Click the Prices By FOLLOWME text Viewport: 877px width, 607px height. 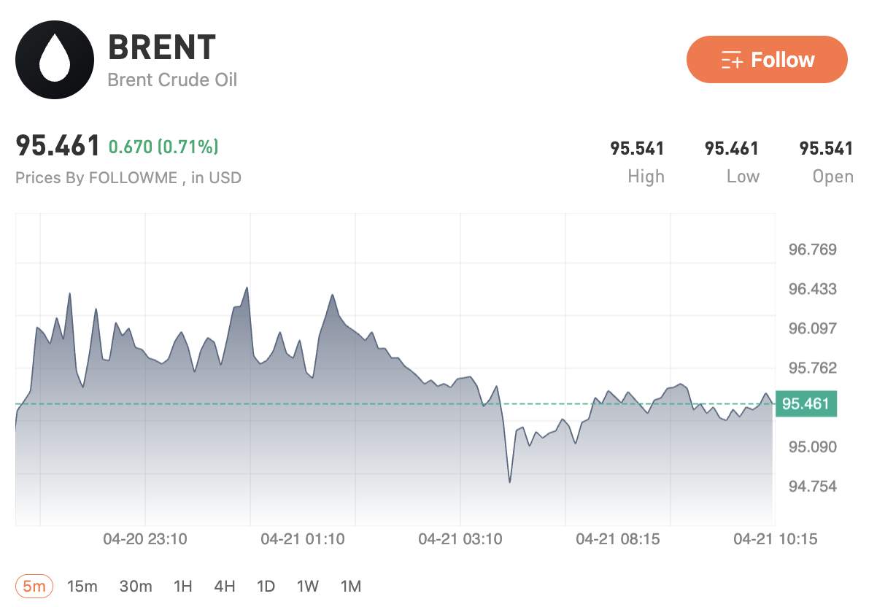click(x=129, y=177)
